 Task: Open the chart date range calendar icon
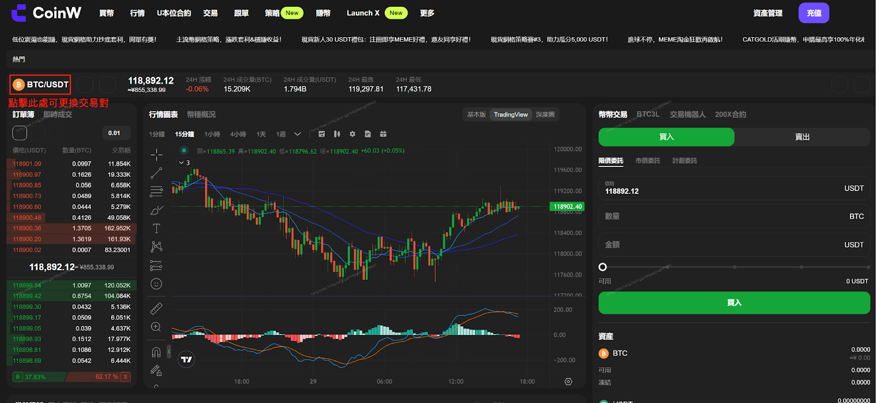pyautogui.click(x=383, y=134)
